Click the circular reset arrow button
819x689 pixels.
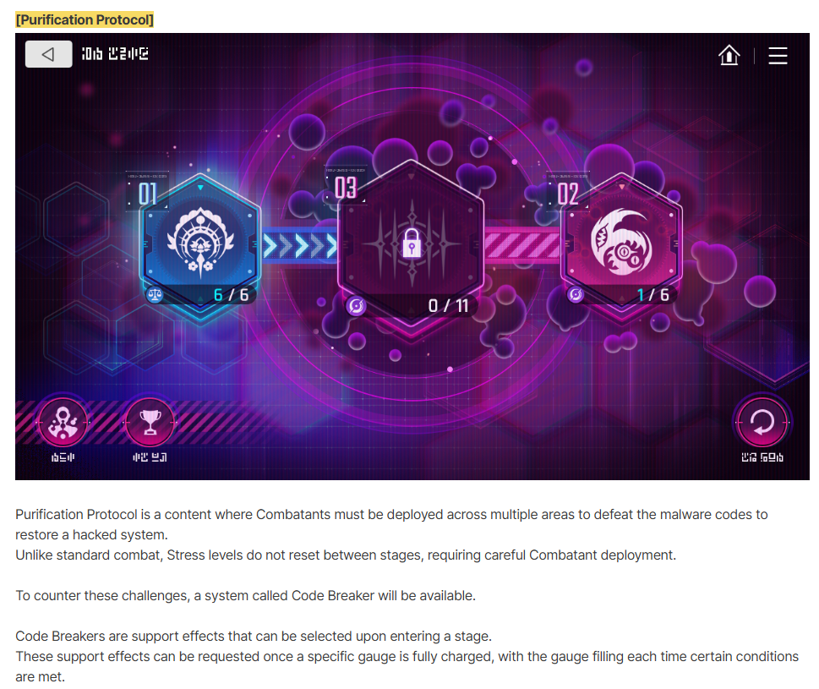click(762, 422)
